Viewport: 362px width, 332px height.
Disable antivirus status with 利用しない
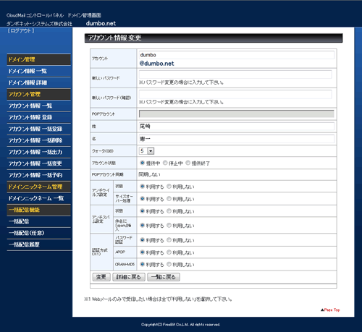[169, 187]
